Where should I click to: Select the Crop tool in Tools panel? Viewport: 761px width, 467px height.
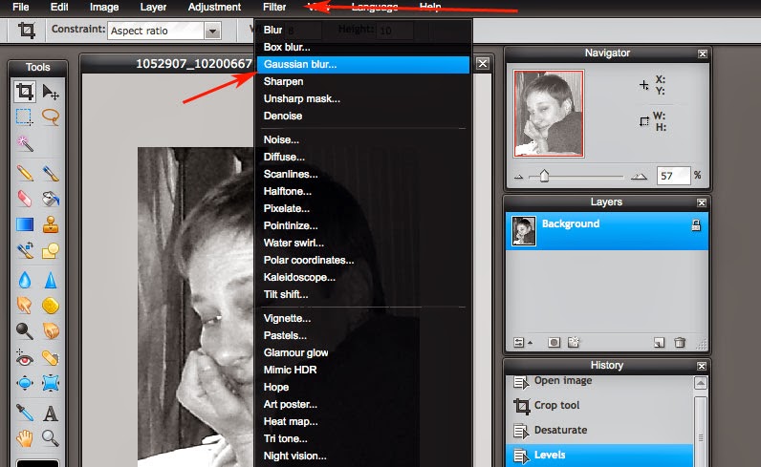point(25,91)
